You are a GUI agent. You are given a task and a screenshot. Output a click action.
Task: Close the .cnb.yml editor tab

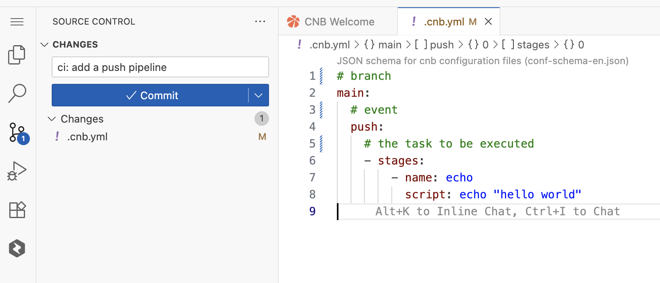coord(488,22)
